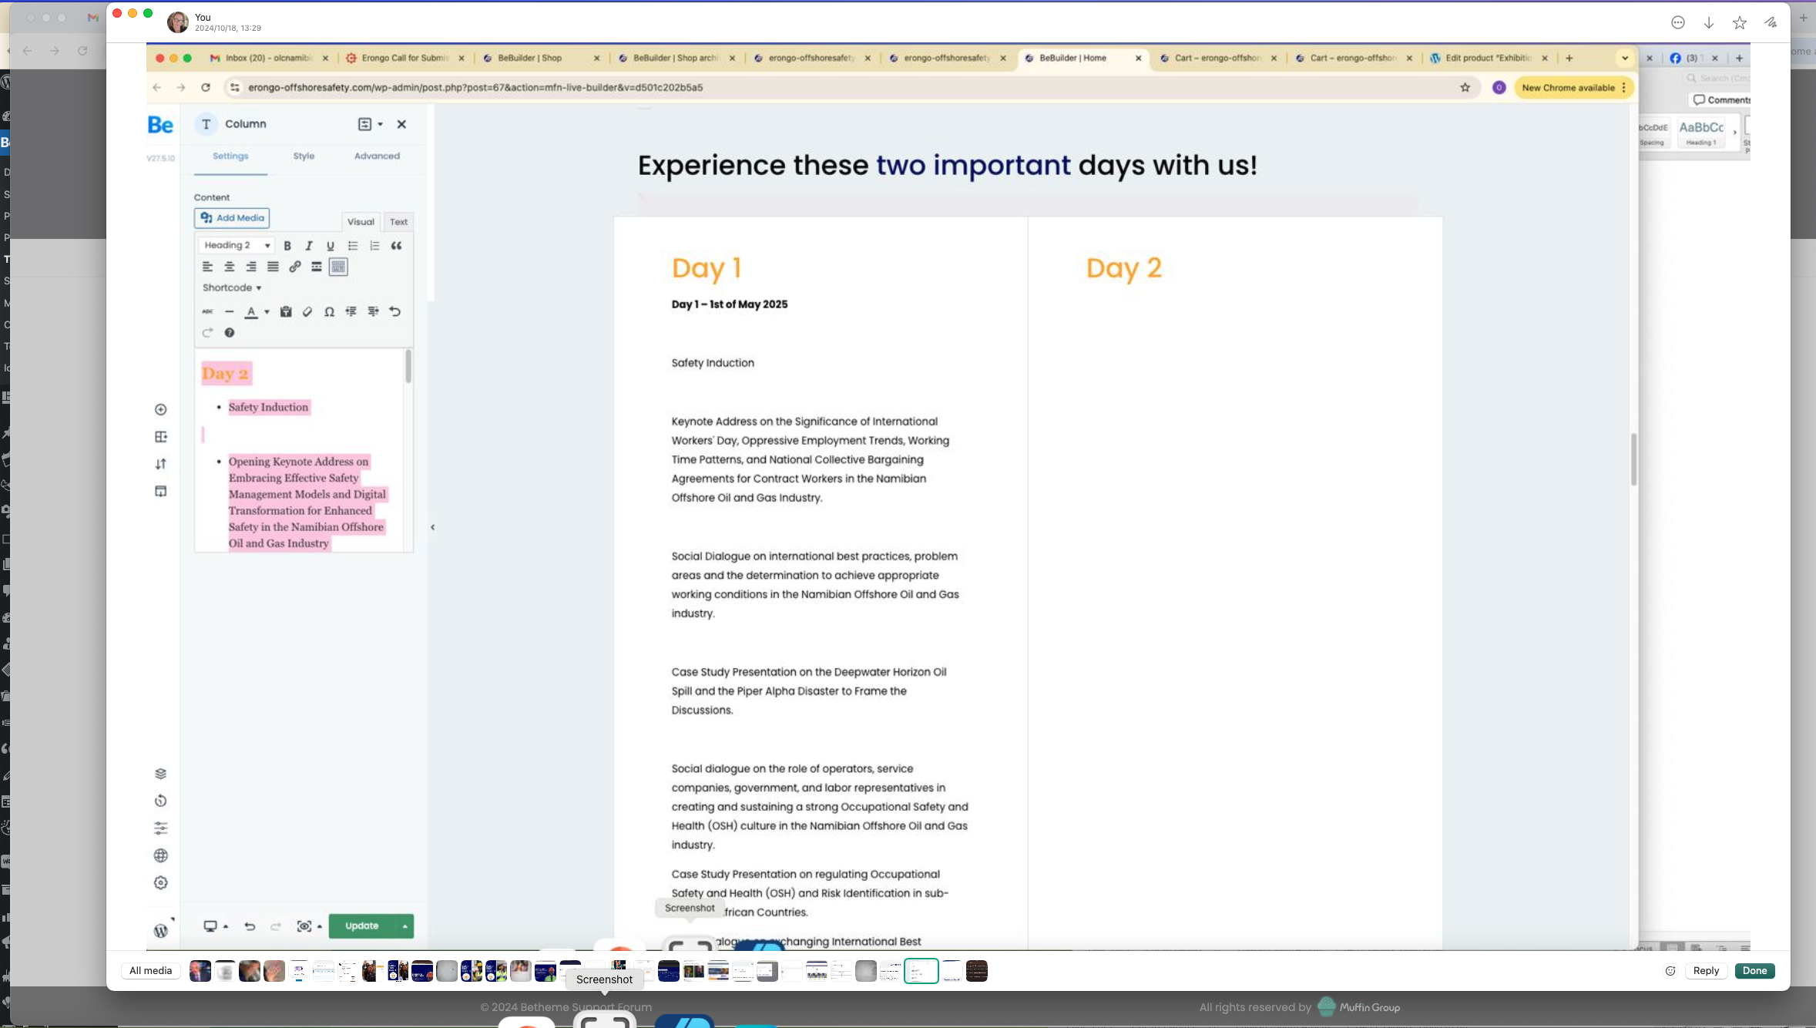Click the text color button

(x=251, y=311)
